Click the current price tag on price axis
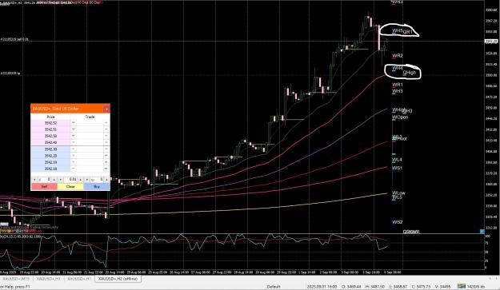500x290 pixels. click(x=491, y=42)
